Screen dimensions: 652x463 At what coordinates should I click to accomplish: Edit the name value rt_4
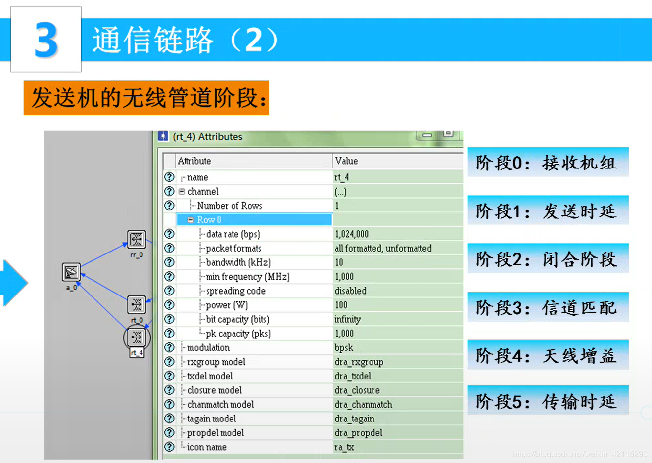(342, 177)
